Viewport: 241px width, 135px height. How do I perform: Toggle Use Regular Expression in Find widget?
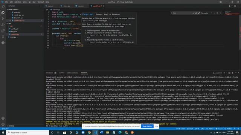point(199,13)
